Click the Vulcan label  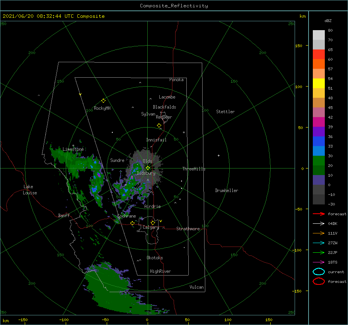coord(196,287)
